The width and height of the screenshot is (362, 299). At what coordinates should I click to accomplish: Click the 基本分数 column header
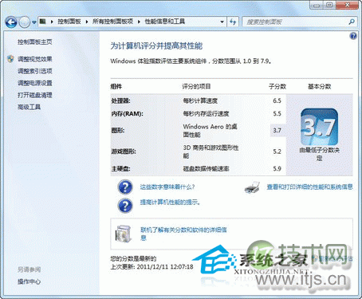[320, 86]
